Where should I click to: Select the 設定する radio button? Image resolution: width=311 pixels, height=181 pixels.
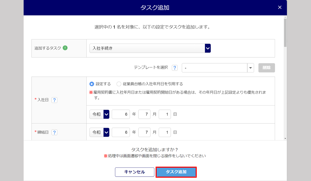coord(92,84)
